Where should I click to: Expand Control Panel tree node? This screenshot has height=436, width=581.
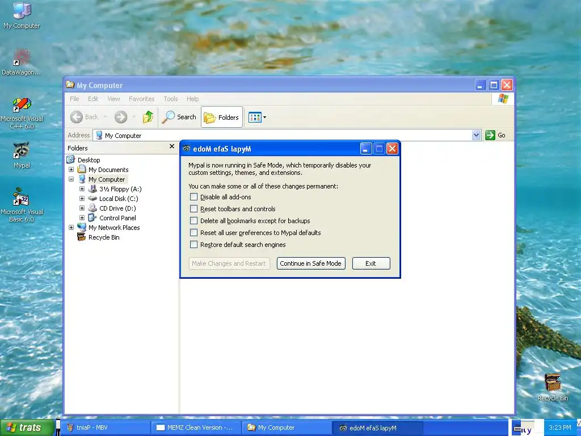pyautogui.click(x=82, y=217)
